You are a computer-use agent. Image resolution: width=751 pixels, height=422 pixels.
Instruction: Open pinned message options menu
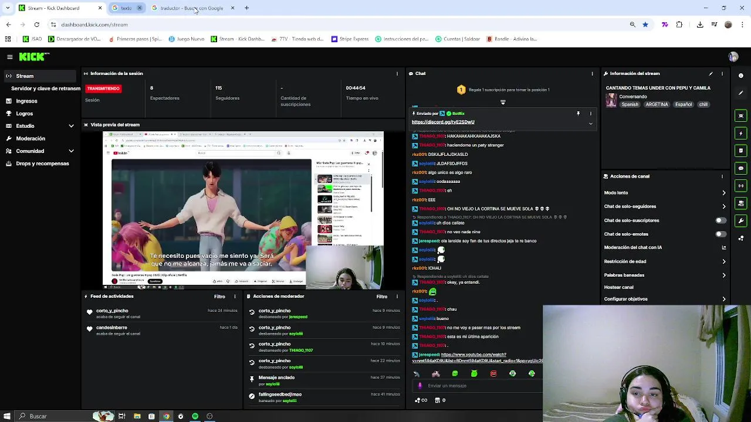(x=590, y=114)
